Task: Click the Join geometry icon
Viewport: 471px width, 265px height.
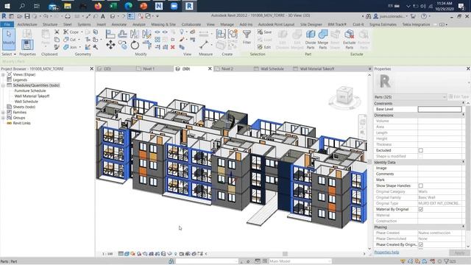Action: (65, 47)
